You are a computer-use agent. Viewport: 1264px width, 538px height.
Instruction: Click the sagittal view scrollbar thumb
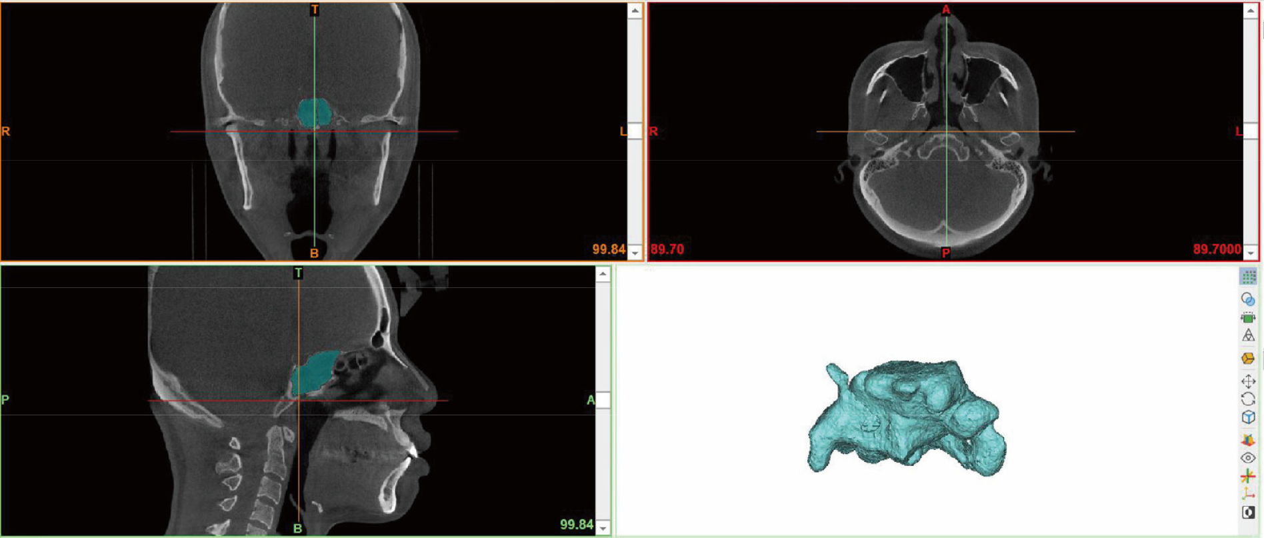click(603, 400)
